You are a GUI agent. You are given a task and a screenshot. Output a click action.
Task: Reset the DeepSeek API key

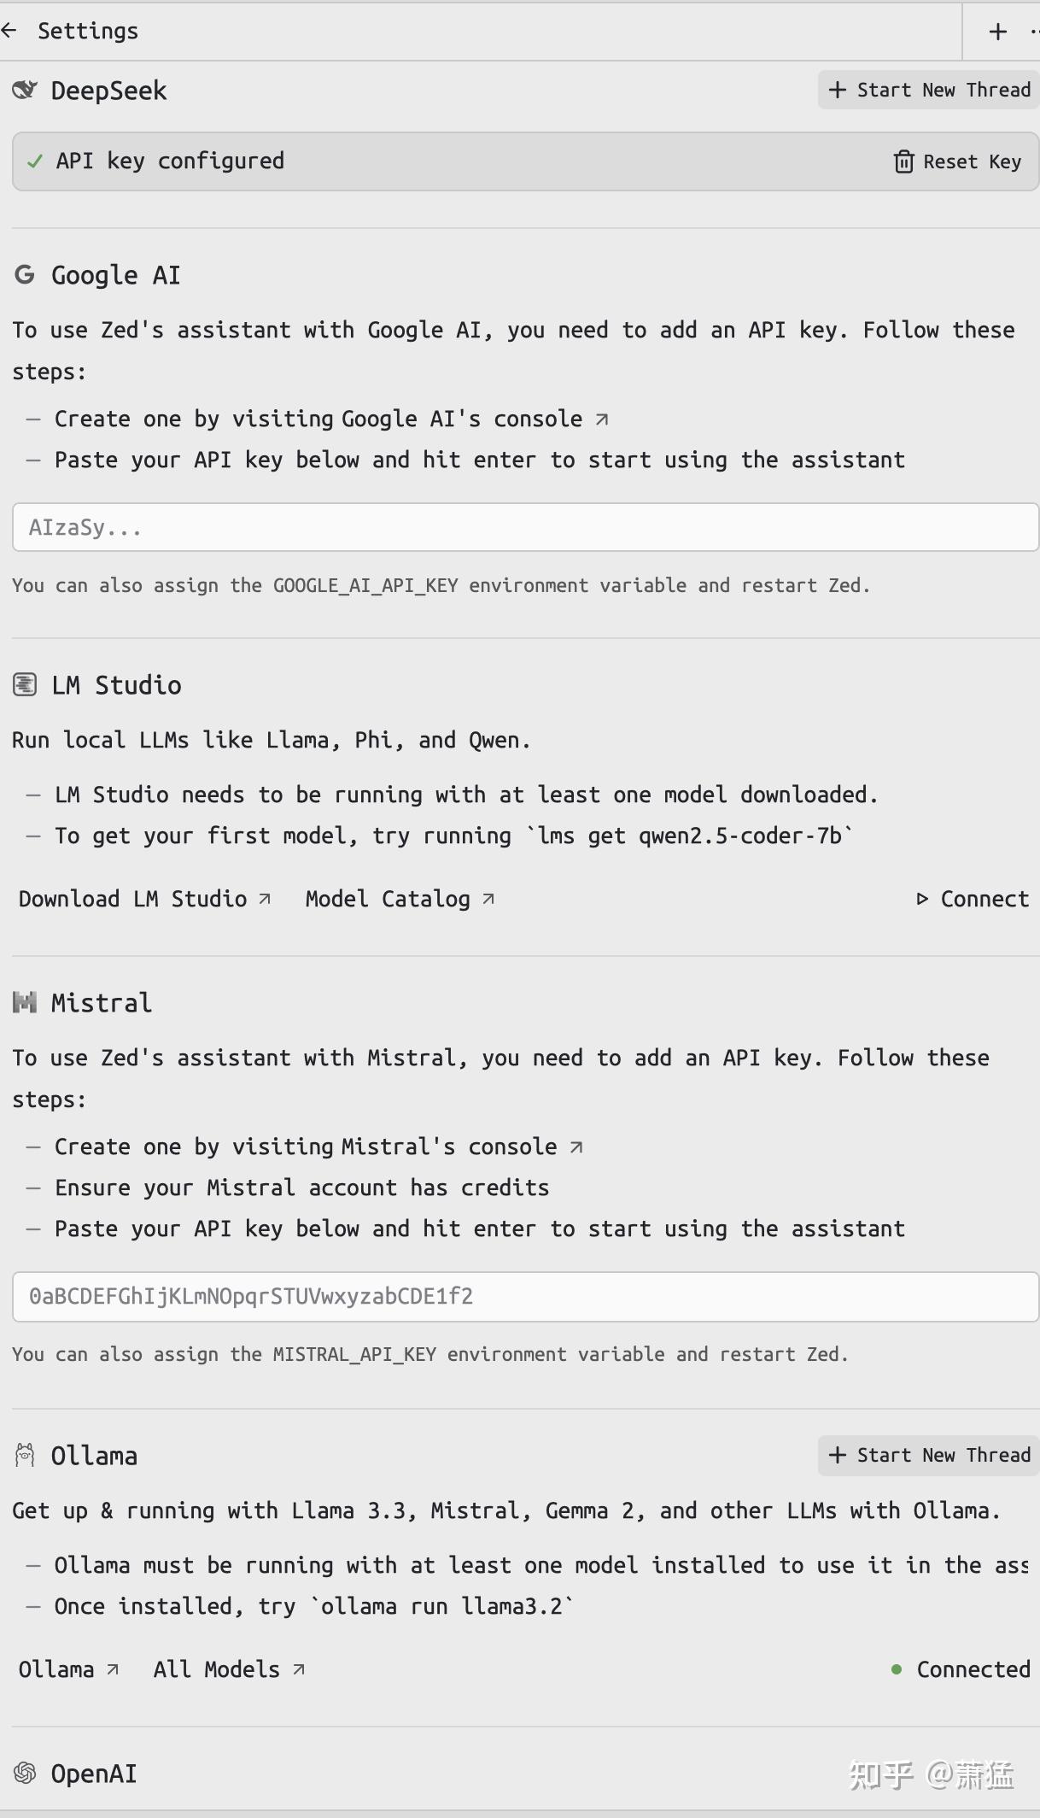957,161
